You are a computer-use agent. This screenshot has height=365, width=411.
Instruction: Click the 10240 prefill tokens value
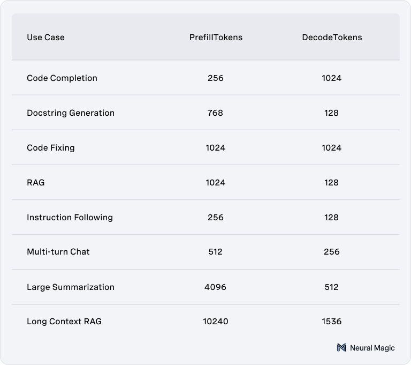(x=216, y=322)
